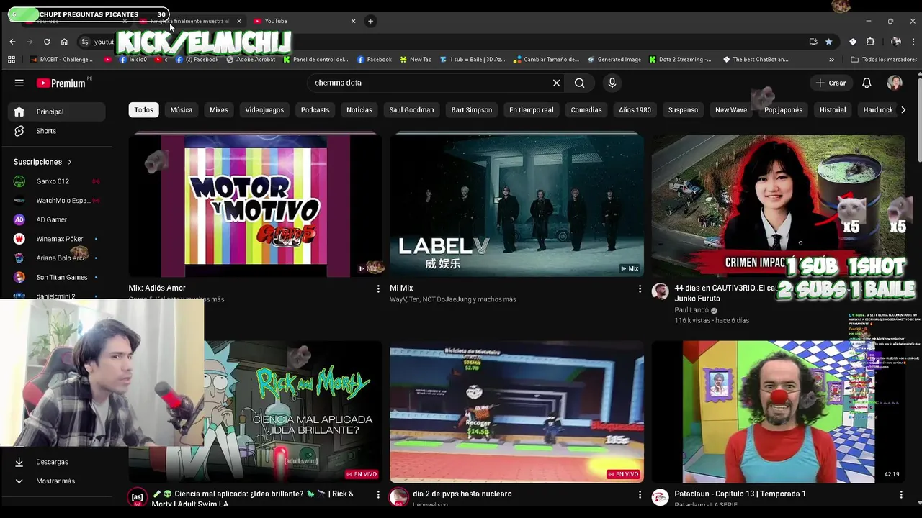Image resolution: width=922 pixels, height=518 pixels.
Task: Click the YouTube Premium logo
Action: (61, 83)
